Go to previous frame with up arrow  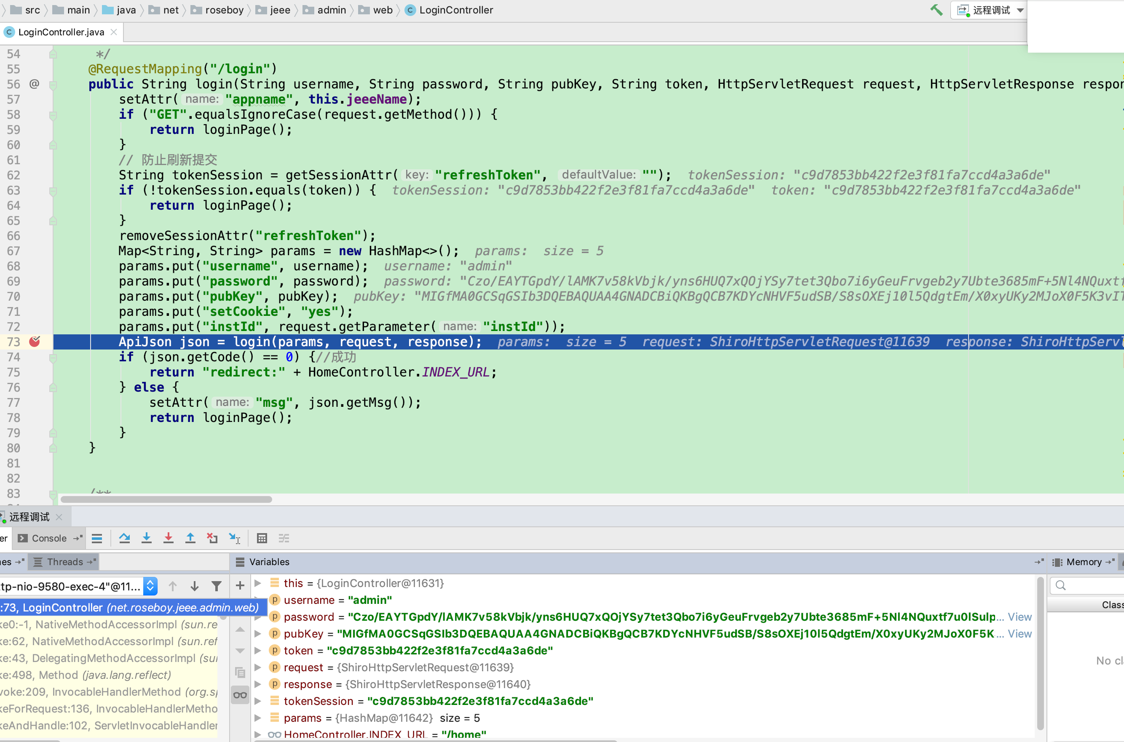coord(173,586)
